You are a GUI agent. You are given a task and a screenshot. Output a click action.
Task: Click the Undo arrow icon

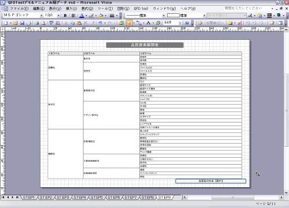(100, 23)
